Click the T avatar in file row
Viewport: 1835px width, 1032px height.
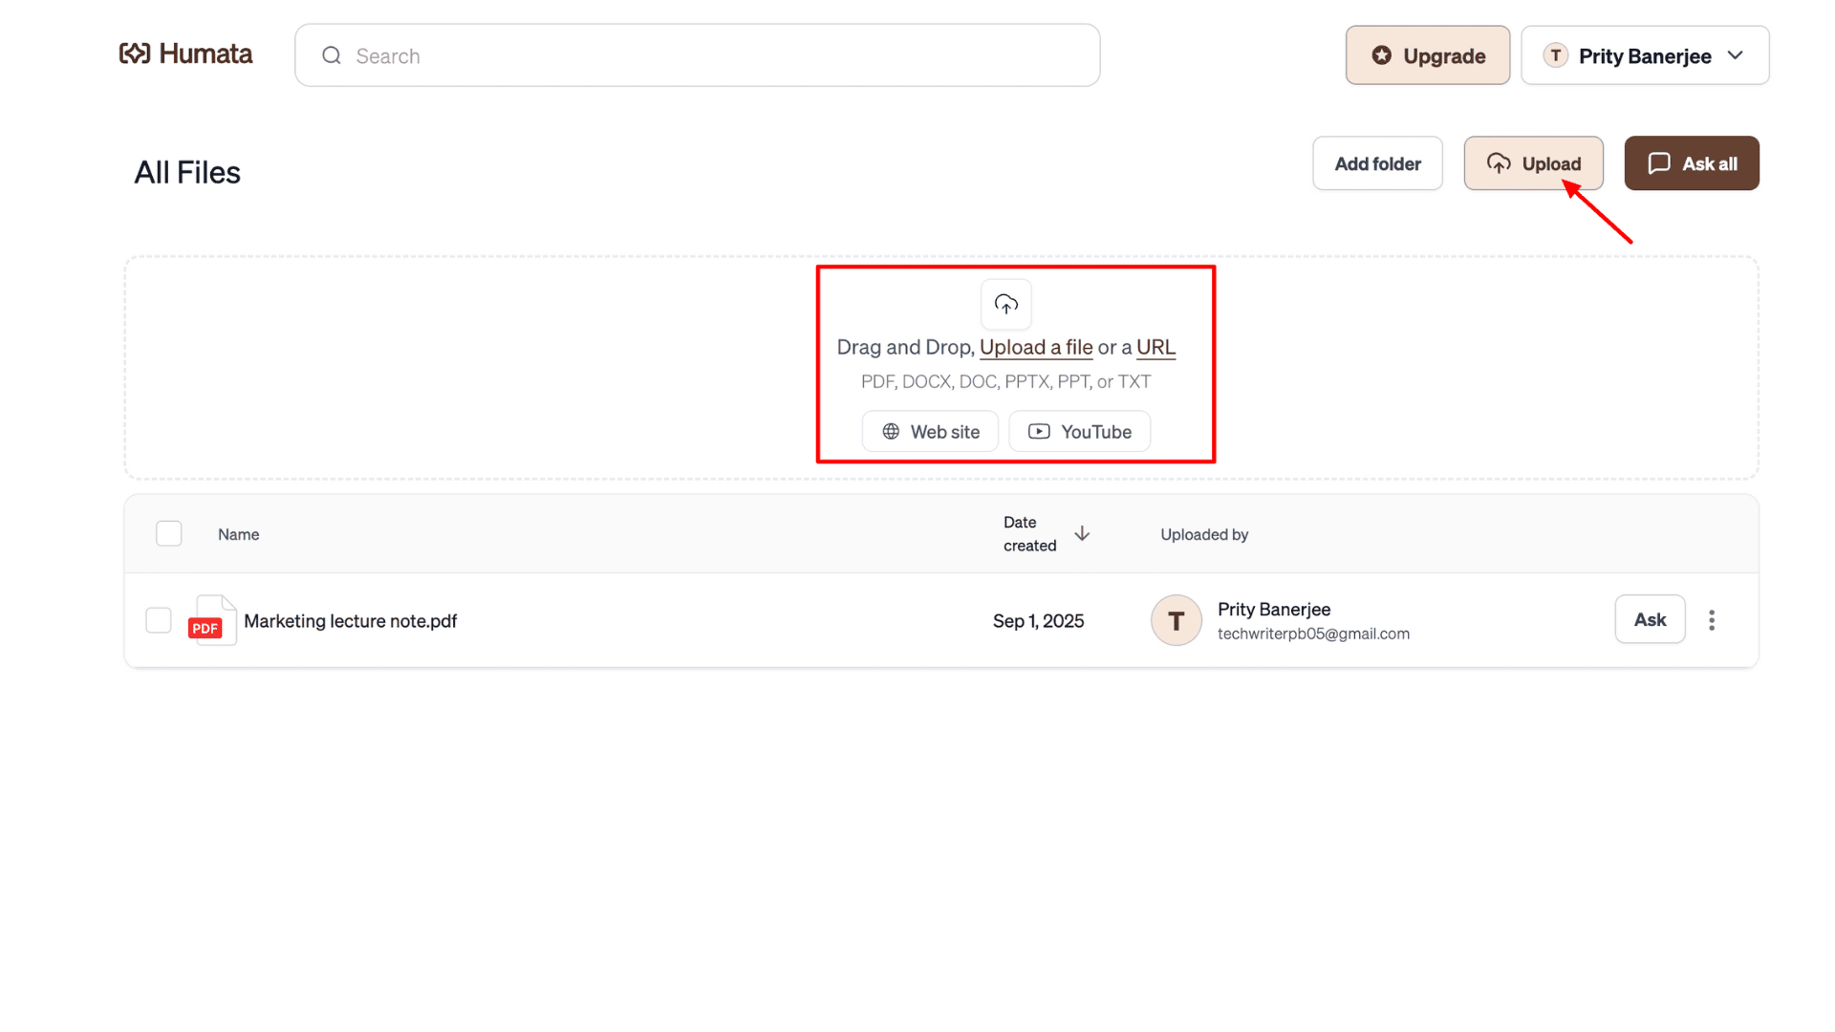click(x=1176, y=620)
